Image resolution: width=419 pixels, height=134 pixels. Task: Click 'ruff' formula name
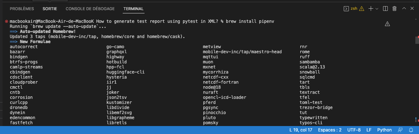pos(305,57)
